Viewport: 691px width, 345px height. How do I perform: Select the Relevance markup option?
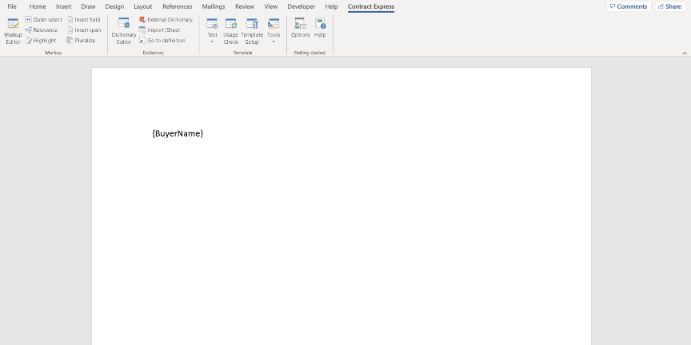click(x=41, y=30)
